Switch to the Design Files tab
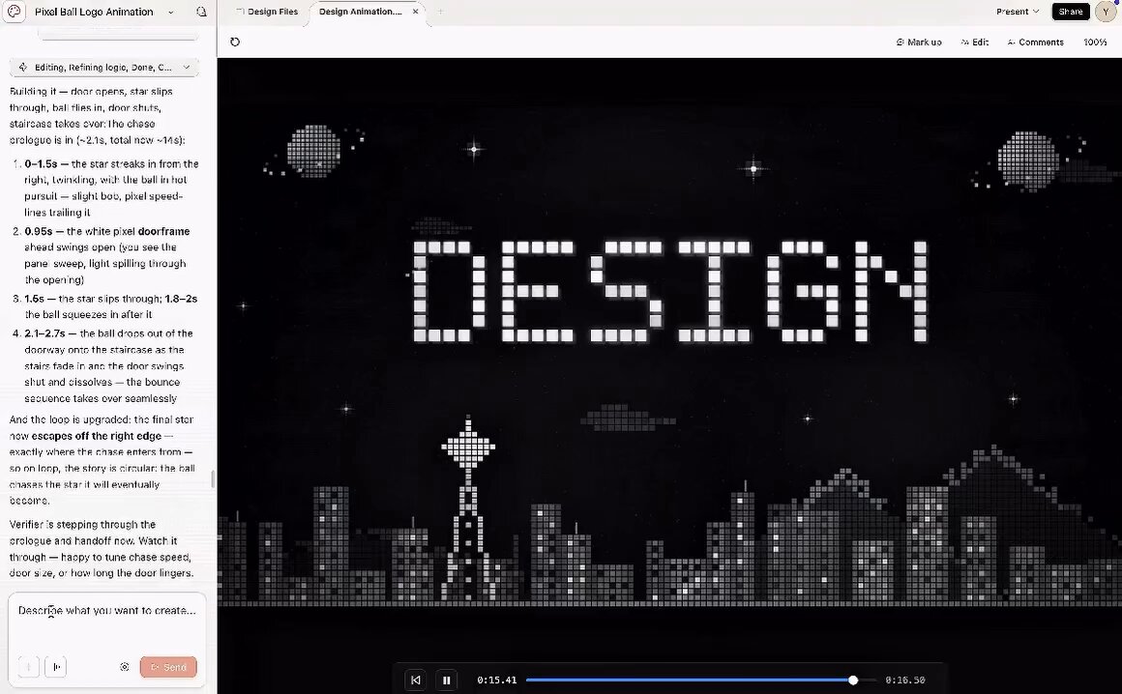 click(267, 12)
